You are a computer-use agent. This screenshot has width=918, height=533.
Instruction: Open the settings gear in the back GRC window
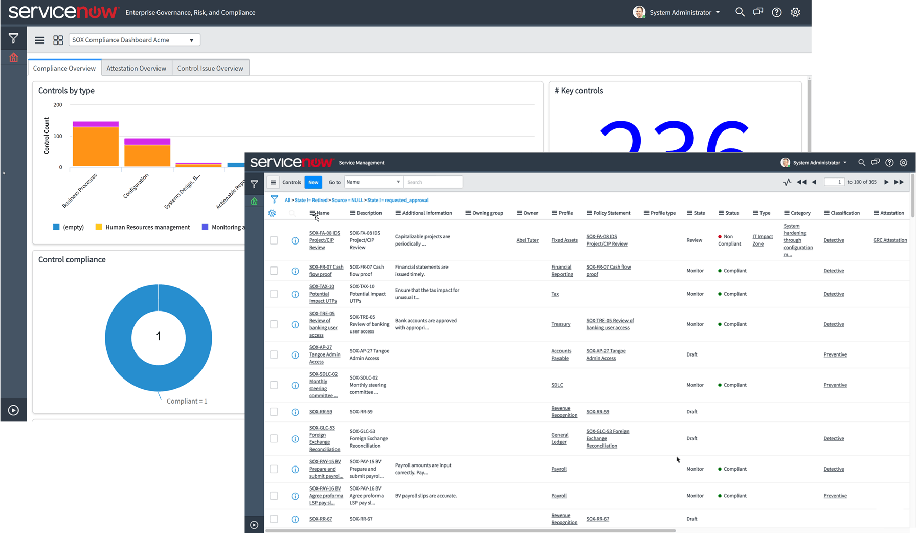point(795,12)
